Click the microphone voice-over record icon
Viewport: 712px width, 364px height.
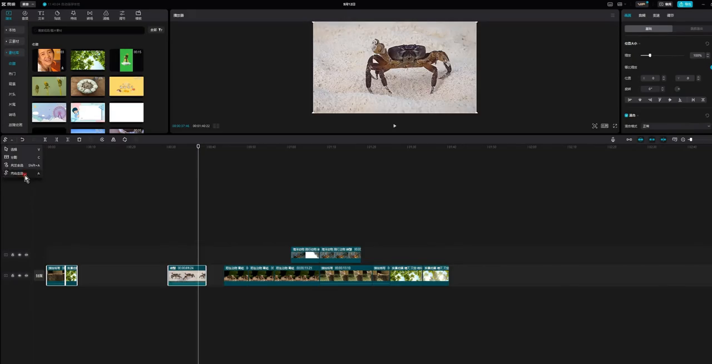[613, 139]
